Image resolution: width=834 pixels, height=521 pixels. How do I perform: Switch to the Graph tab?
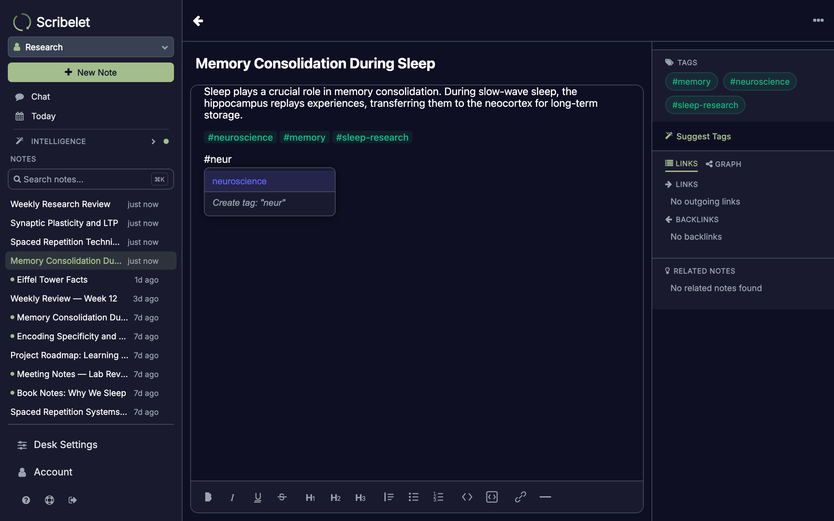[x=723, y=164]
